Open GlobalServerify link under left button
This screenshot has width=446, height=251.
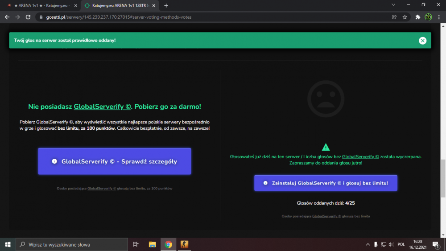pyautogui.click(x=102, y=189)
